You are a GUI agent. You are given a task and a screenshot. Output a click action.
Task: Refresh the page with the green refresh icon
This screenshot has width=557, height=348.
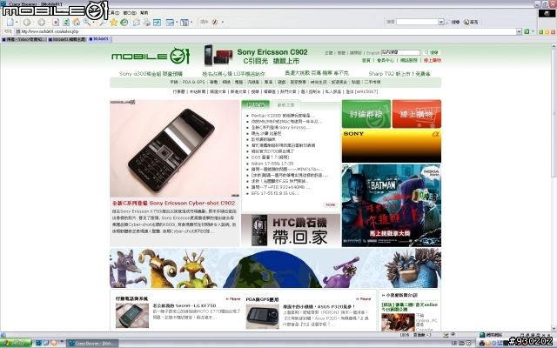(66, 23)
